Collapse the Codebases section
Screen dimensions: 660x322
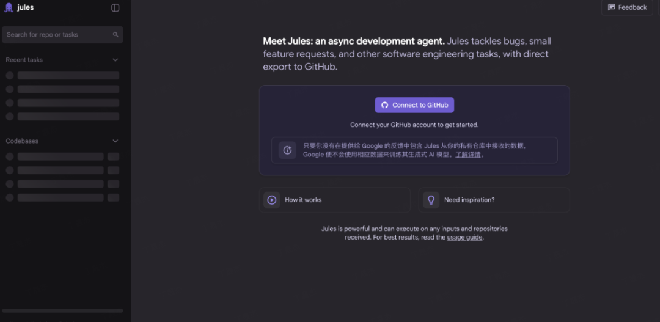(x=116, y=141)
